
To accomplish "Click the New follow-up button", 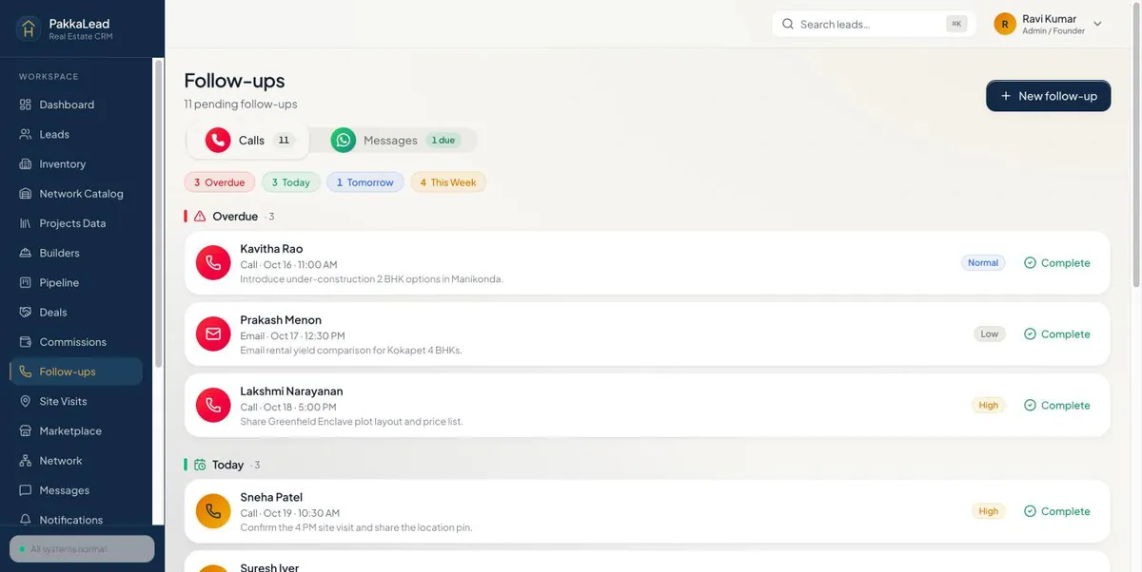I will click(1048, 96).
